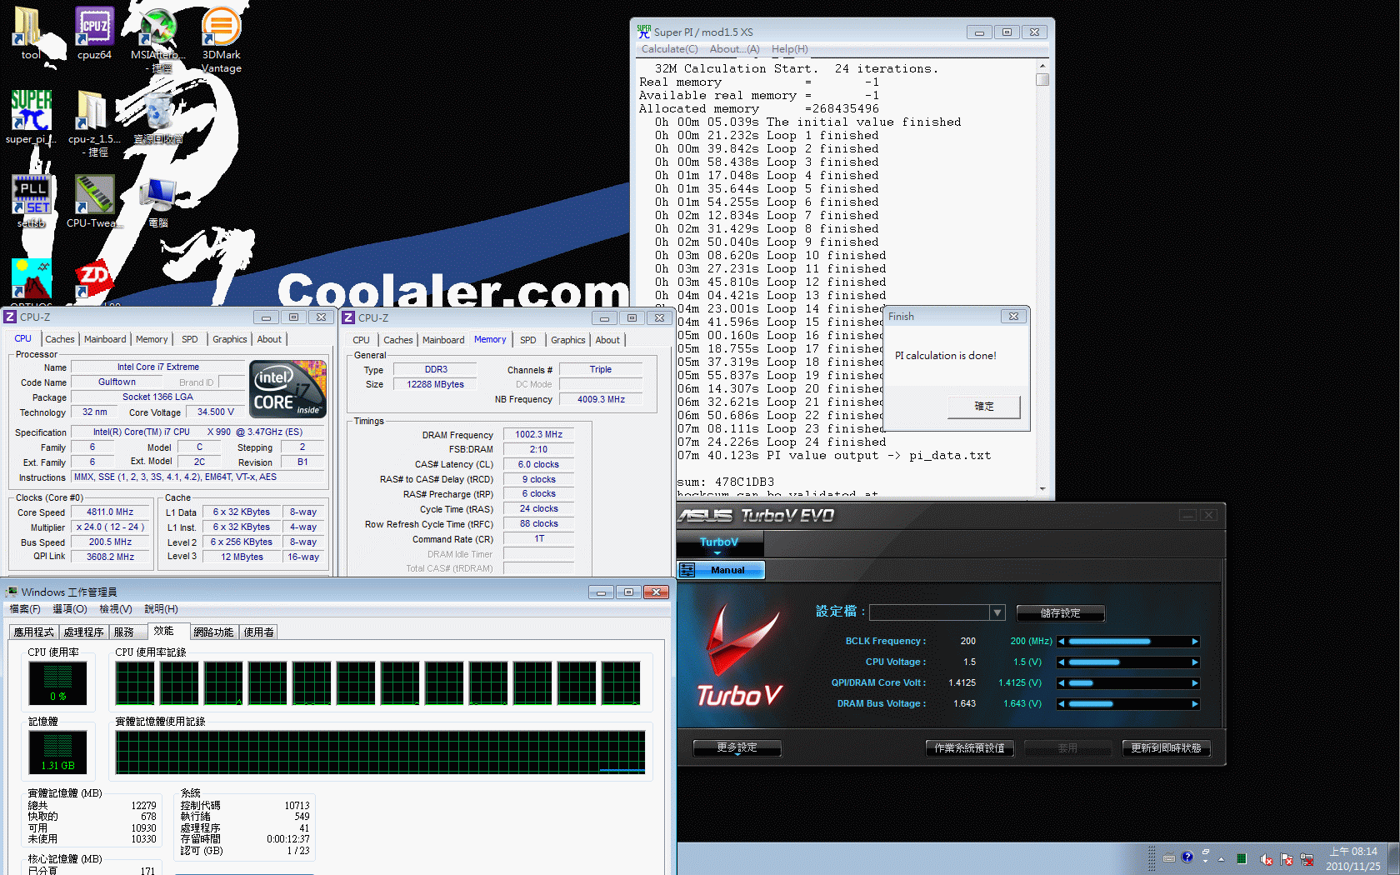Click 更多設定 button in TurboV EVO
Screen dimensions: 1400x875
[737, 748]
